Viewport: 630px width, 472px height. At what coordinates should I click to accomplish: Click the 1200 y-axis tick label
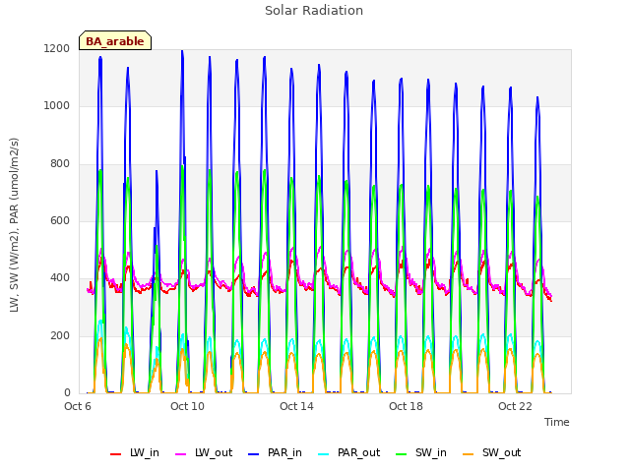[57, 49]
